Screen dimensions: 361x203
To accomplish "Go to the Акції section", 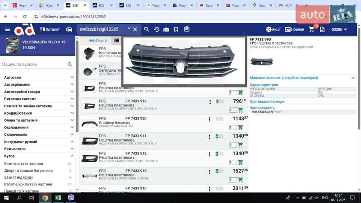I will [x=273, y=29].
